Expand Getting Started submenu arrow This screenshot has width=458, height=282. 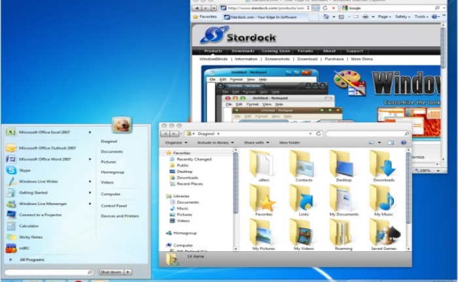click(90, 193)
